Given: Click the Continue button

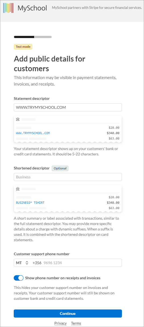Looking at the screenshot, I should point(68,314).
